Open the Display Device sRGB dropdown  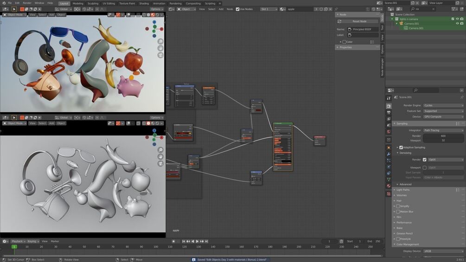[443, 251]
